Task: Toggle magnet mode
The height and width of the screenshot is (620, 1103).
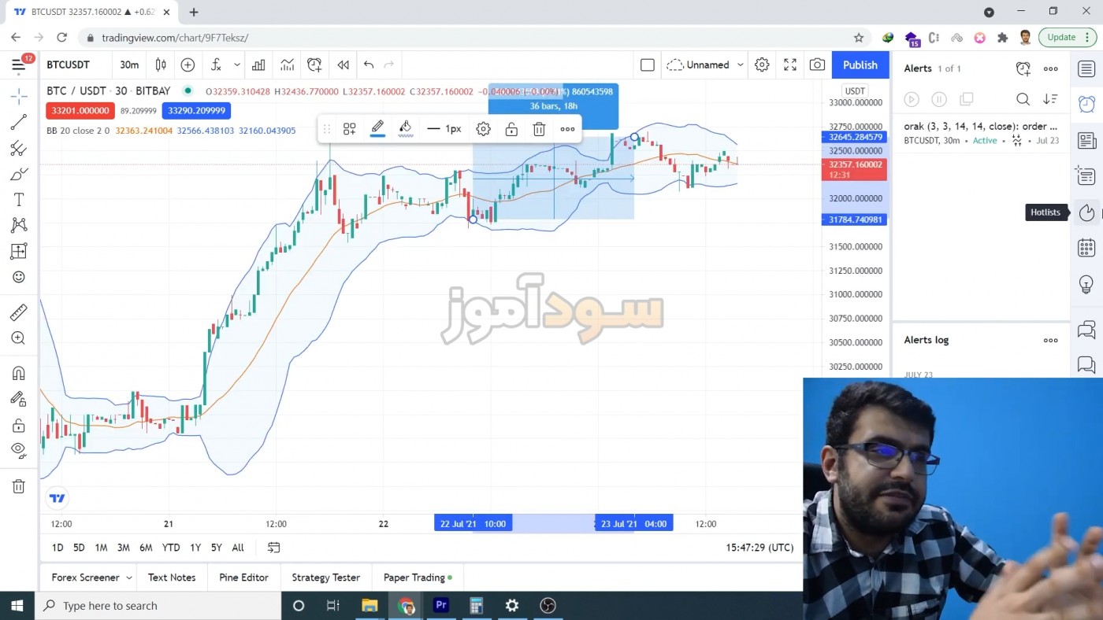Action: coord(19,373)
